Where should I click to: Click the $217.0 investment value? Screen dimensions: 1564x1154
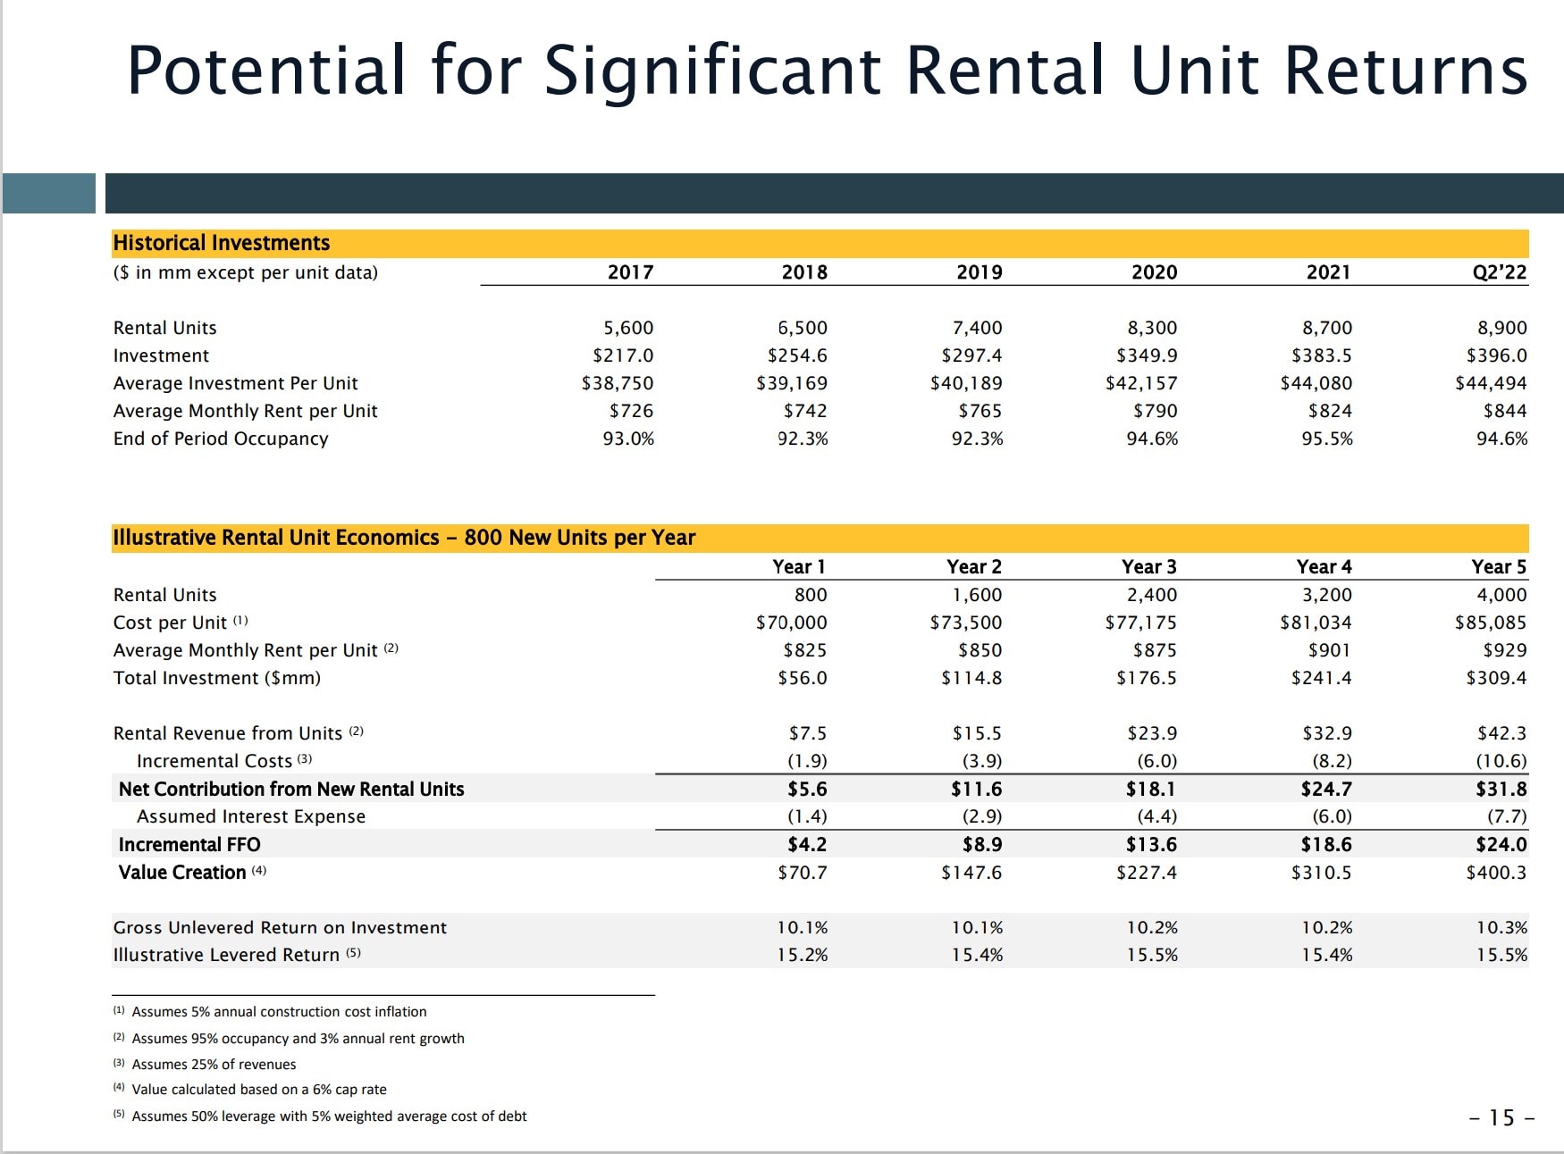point(623,355)
